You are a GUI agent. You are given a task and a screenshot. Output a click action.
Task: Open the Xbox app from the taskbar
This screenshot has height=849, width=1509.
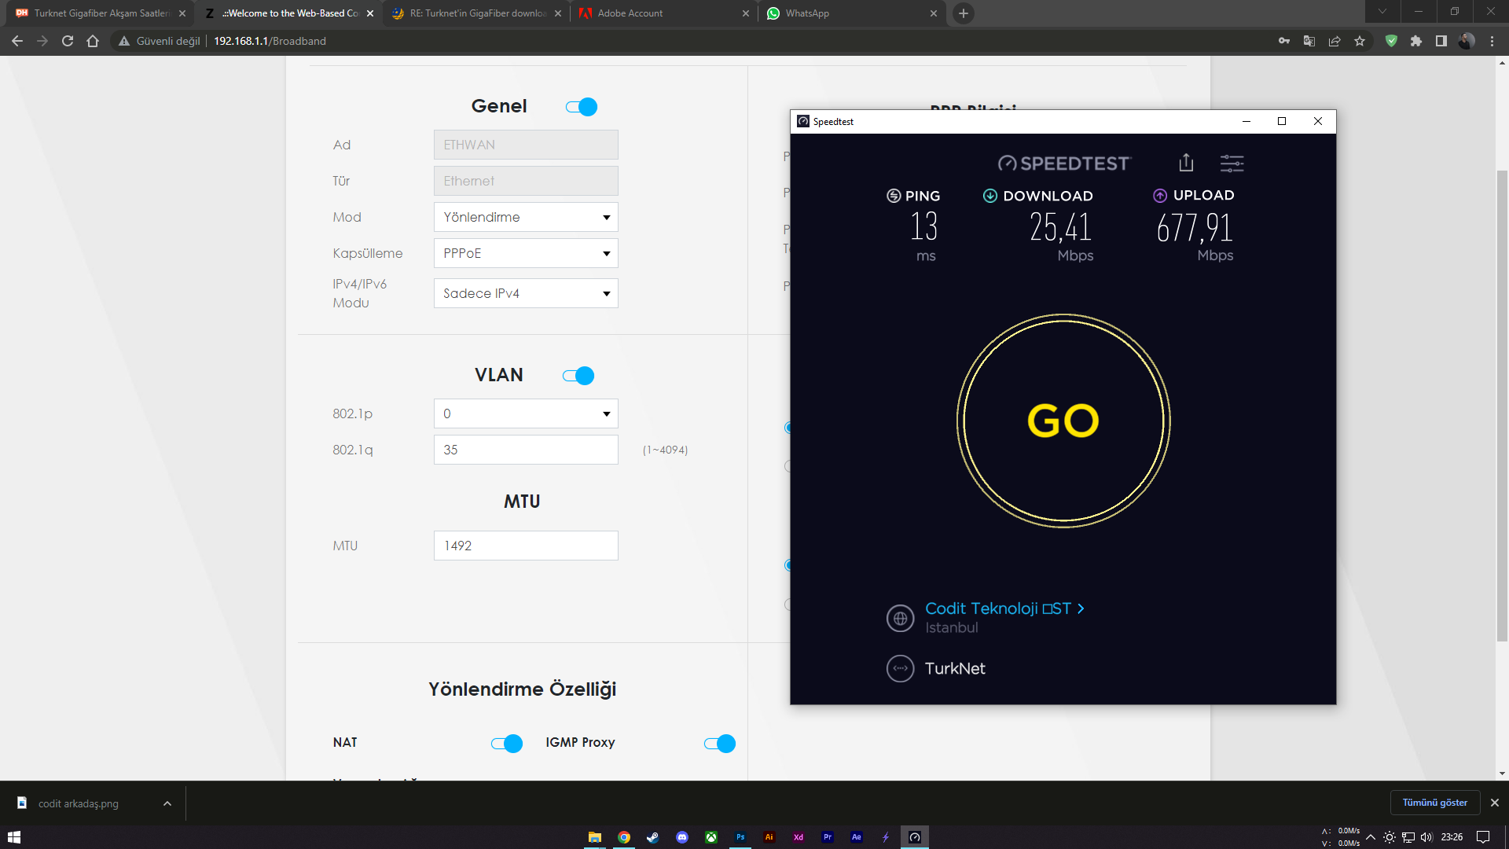tap(711, 837)
